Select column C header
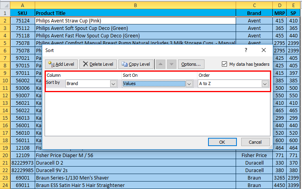The height and width of the screenshot is (189, 302). point(254,6)
